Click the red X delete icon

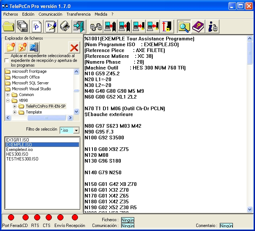click(x=74, y=47)
